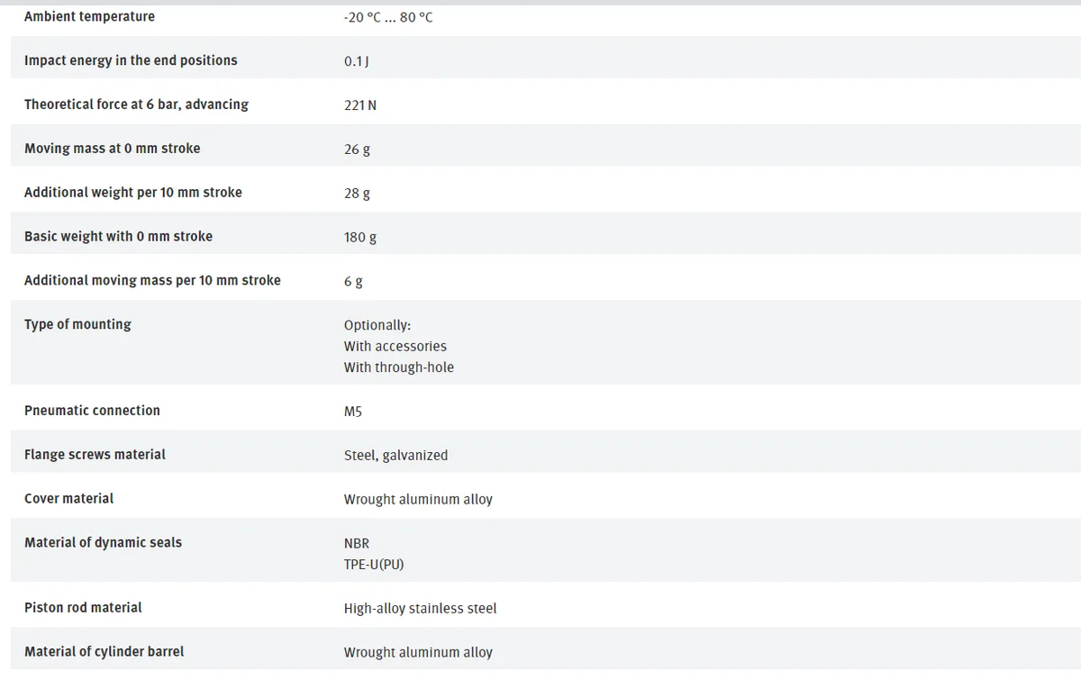The image size is (1081, 680).
Task: Select the Cover material label
Action: click(69, 498)
